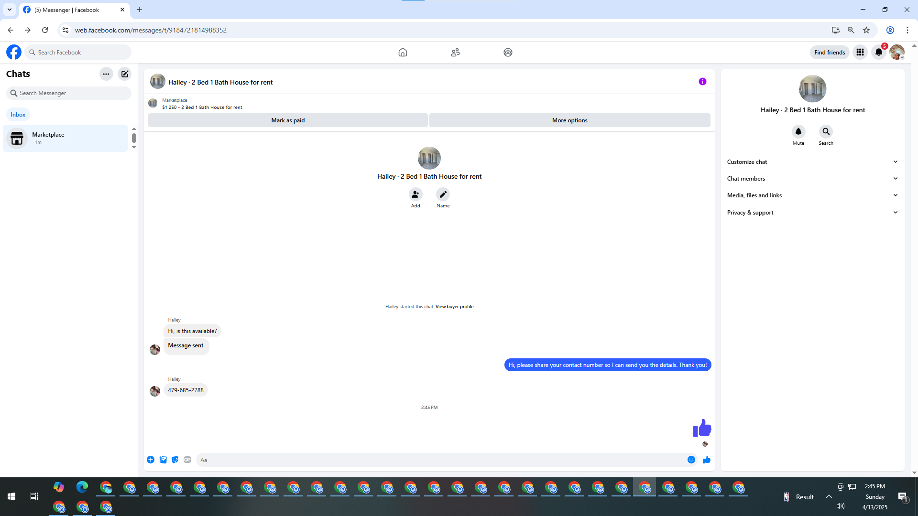Click the chat list scrollbar thumb
Viewport: 918px width, 516px height.
pos(134,138)
